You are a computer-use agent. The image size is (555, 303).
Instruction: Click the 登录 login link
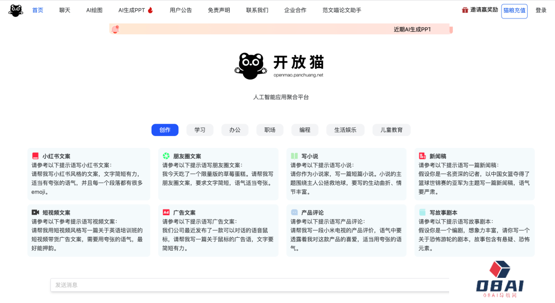click(x=541, y=10)
